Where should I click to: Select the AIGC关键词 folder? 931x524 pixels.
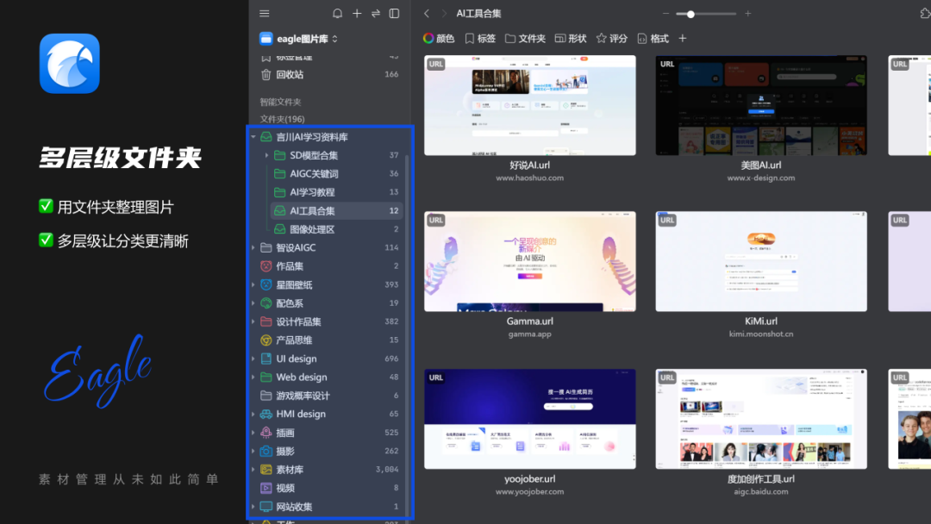point(336,174)
